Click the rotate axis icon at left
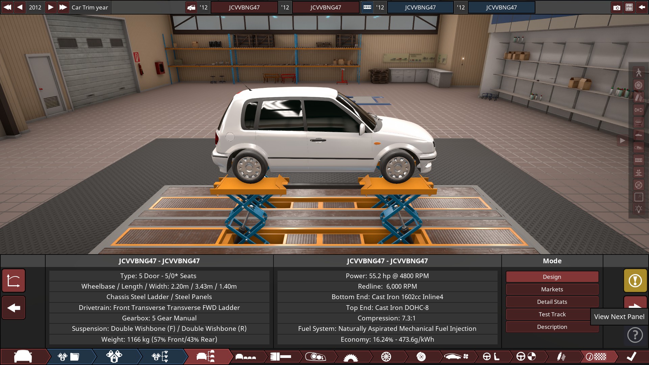This screenshot has width=649, height=365. (14, 281)
